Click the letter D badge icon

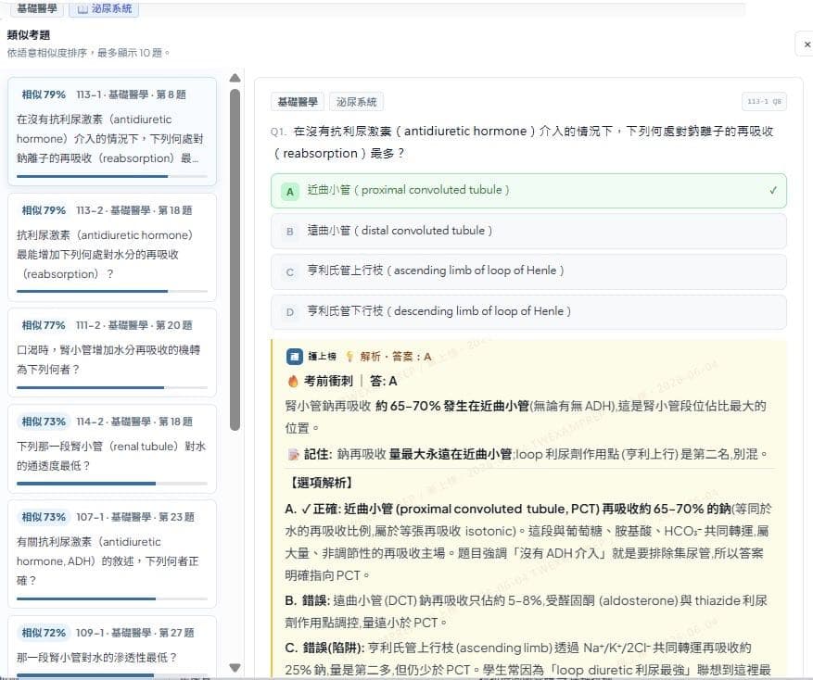(290, 312)
